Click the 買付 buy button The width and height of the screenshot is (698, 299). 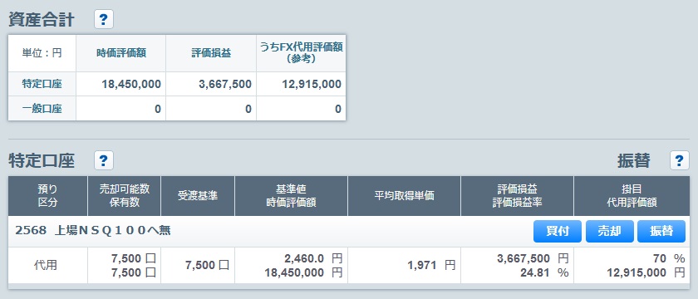pyautogui.click(x=558, y=232)
